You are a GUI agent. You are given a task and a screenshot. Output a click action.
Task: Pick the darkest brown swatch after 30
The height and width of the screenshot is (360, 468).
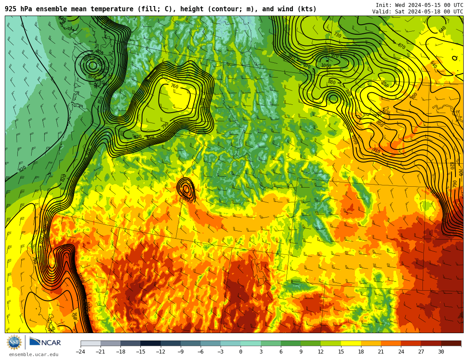click(x=451, y=343)
